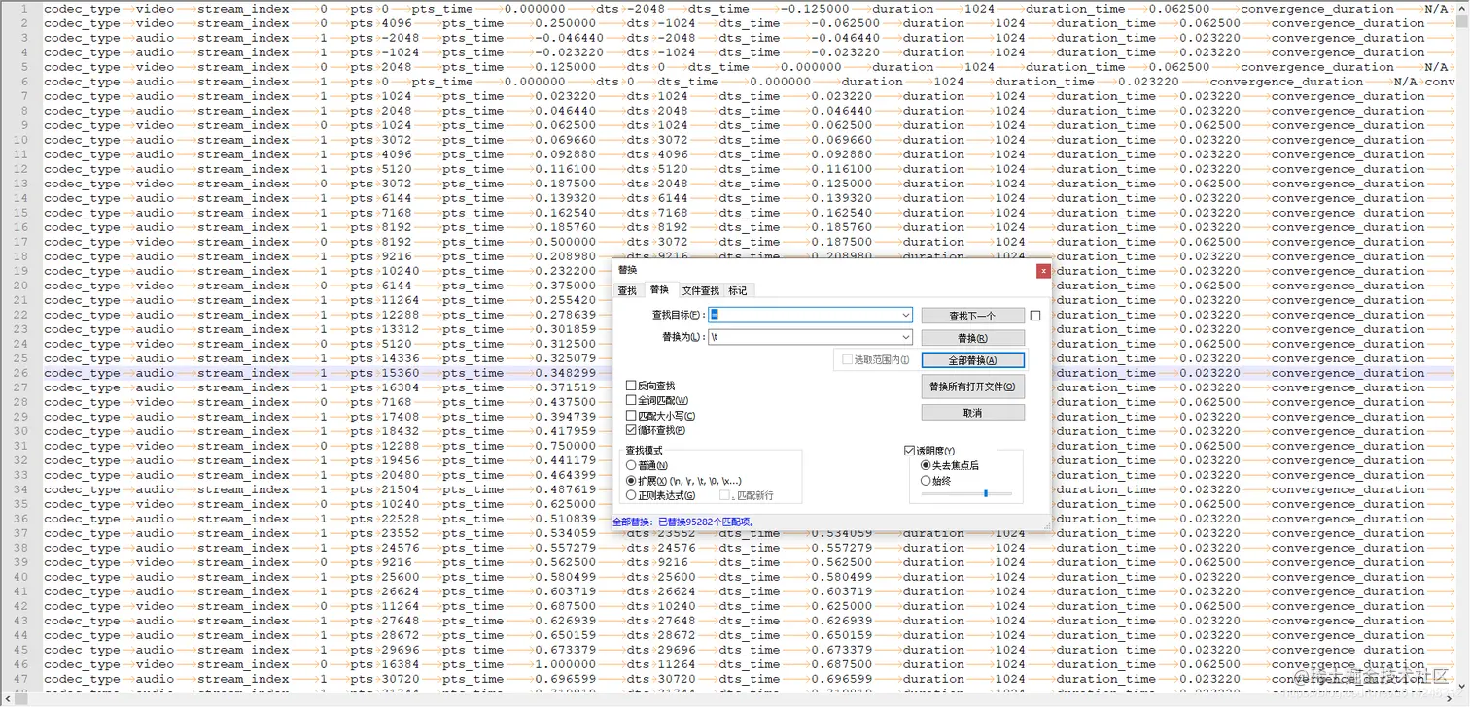Click the pts value 15360

coord(401,373)
